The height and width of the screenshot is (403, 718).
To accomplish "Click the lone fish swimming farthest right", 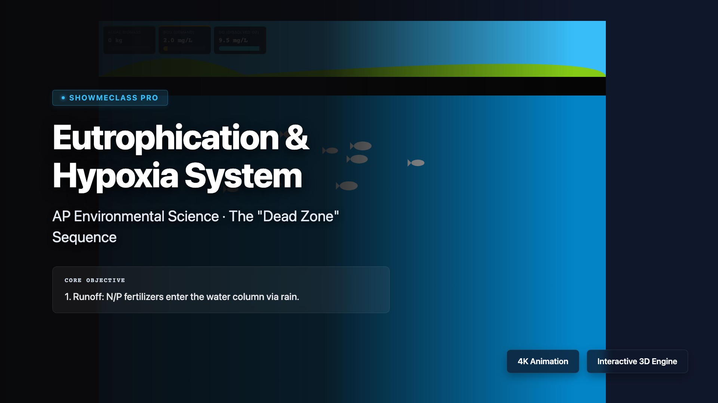I will [x=417, y=163].
